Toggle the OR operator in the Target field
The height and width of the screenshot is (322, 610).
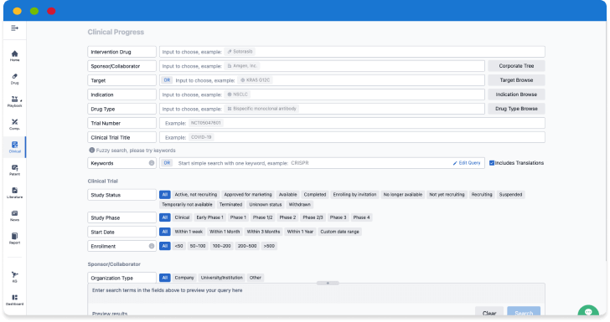[167, 80]
